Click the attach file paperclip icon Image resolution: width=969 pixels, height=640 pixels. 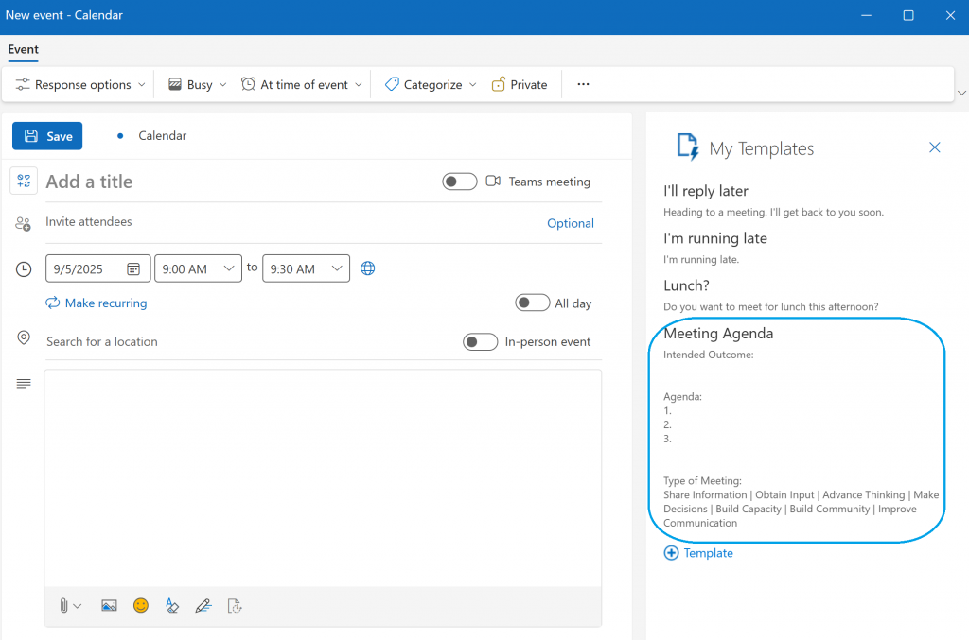pyautogui.click(x=64, y=606)
